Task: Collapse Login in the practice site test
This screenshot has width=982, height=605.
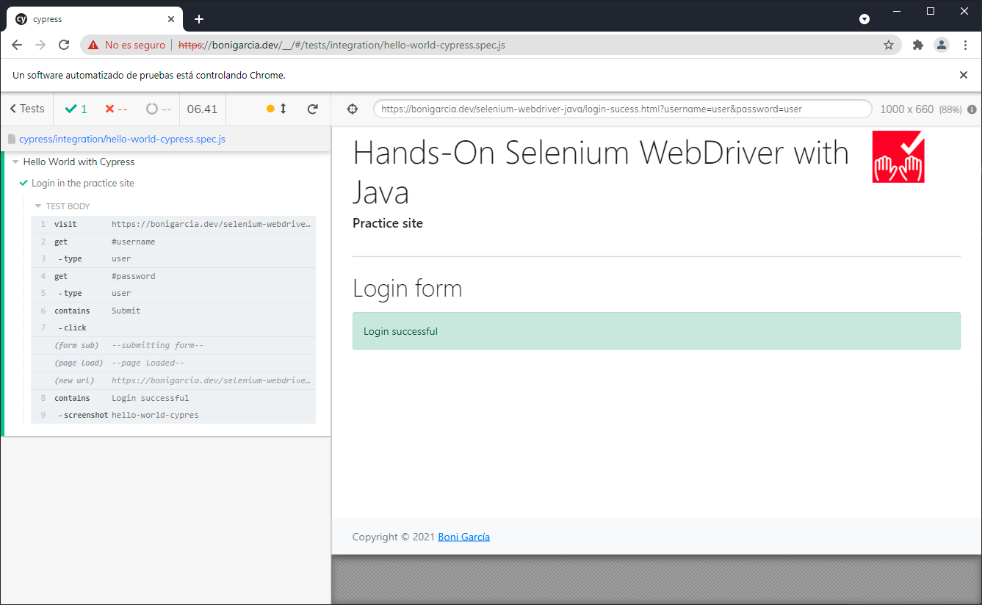Action: tap(82, 184)
